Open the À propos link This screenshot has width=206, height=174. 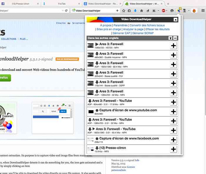(x=106, y=25)
